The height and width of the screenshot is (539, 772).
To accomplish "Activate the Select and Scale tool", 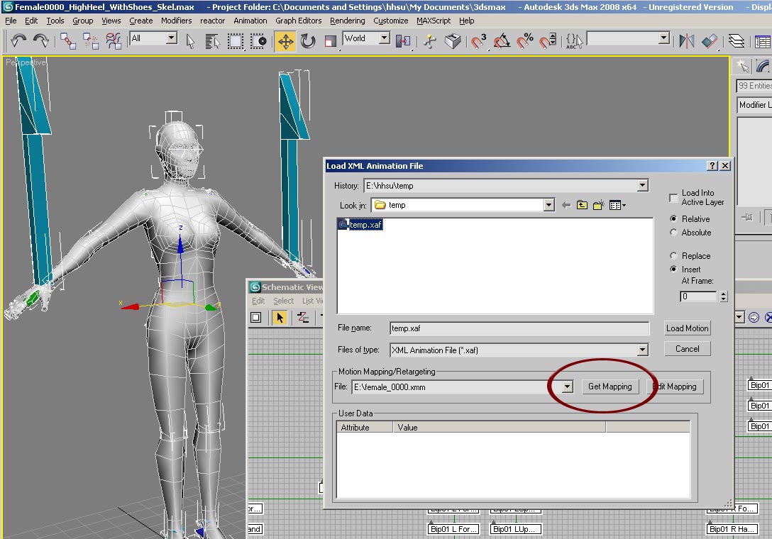I will (x=331, y=40).
